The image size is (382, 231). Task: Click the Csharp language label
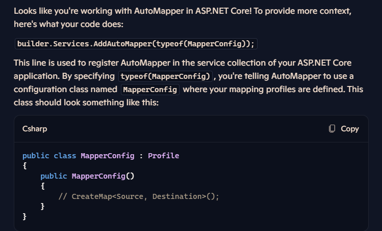(35, 129)
